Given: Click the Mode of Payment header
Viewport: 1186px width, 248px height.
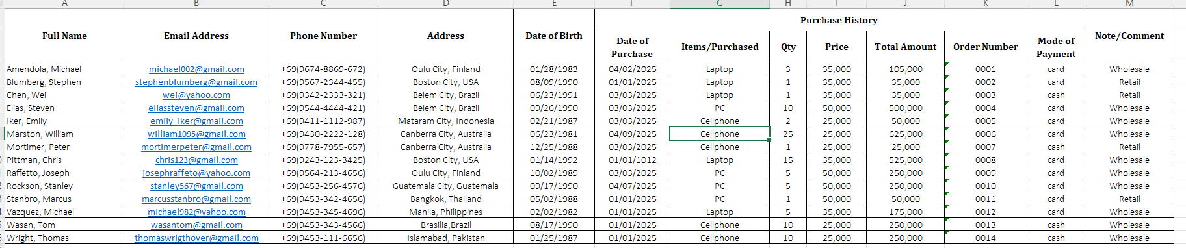Looking at the screenshot, I should click(x=1056, y=47).
